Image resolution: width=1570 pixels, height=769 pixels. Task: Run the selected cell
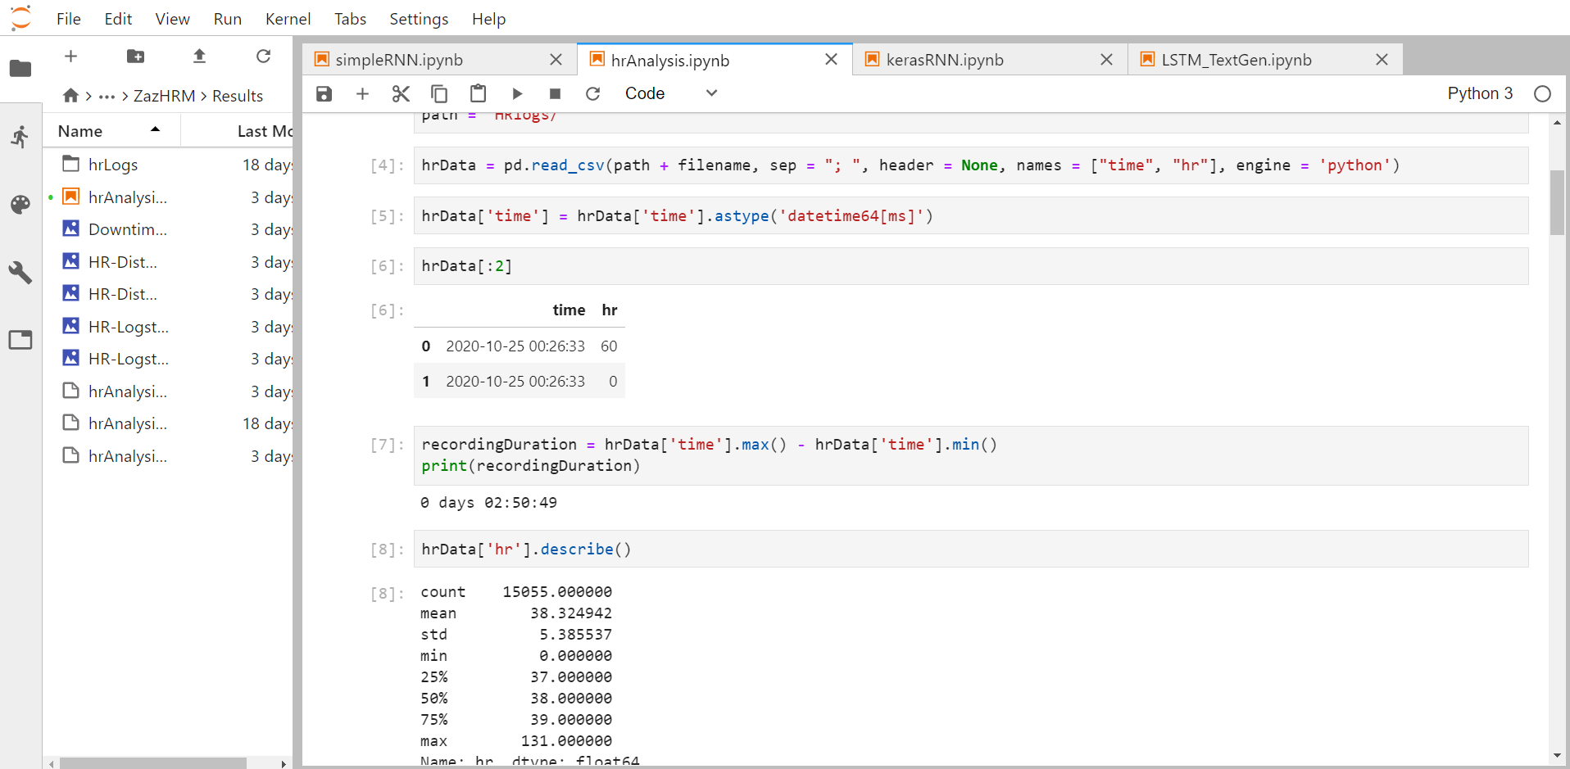(517, 93)
